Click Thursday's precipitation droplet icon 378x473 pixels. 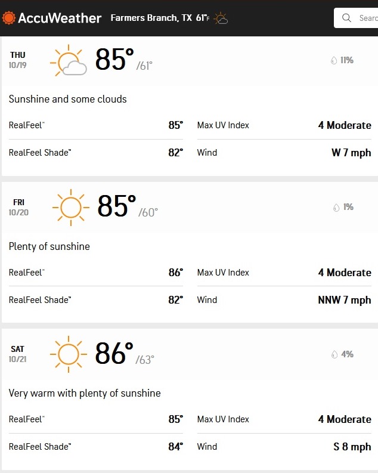coord(334,60)
